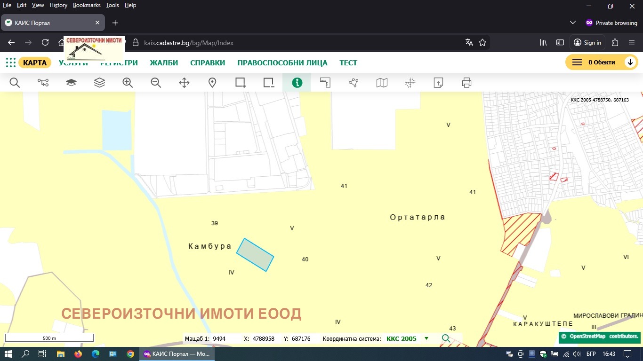
Task: Toggle the bookmark star in address bar
Action: (482, 42)
